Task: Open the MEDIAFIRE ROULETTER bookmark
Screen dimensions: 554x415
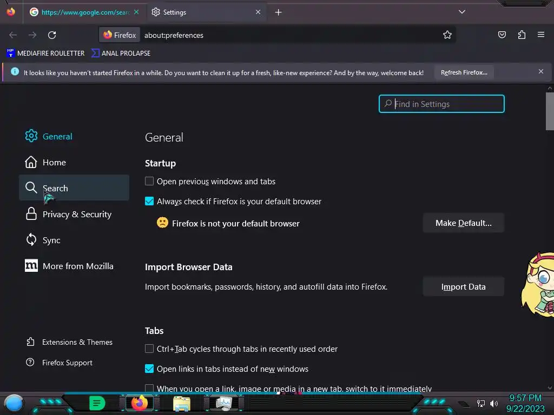Action: (45, 53)
